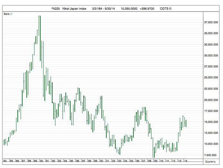This screenshot has width=223, height=168.
Task: Click the 15,000.000 price axis label
Action: [x=211, y=122]
